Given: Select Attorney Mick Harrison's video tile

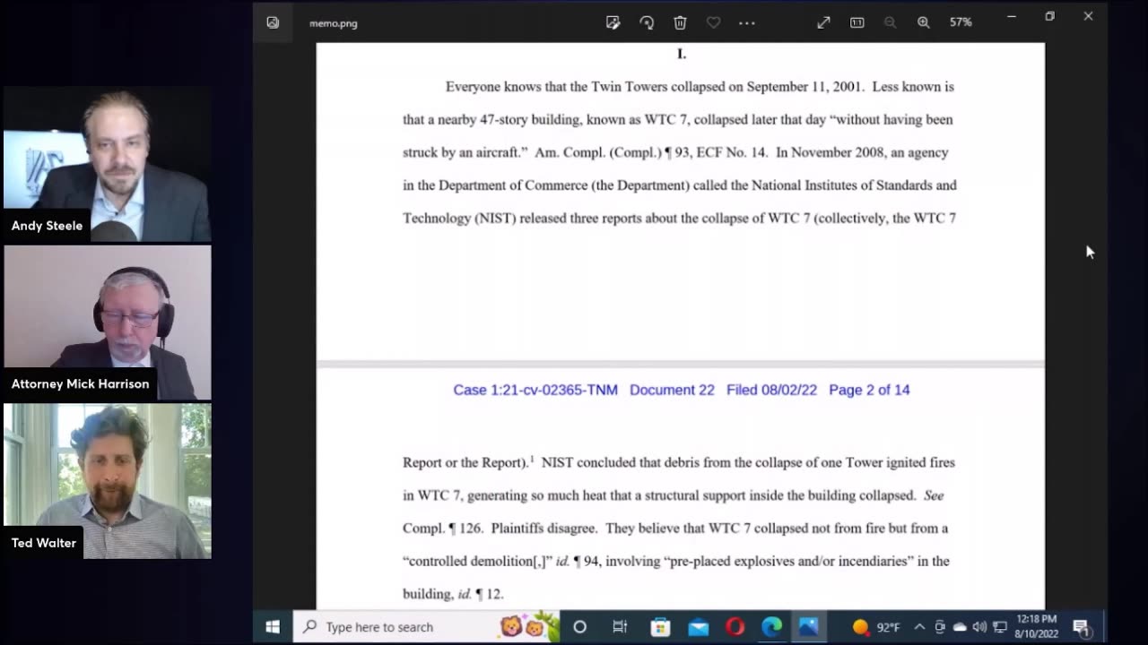Looking at the screenshot, I should [108, 322].
